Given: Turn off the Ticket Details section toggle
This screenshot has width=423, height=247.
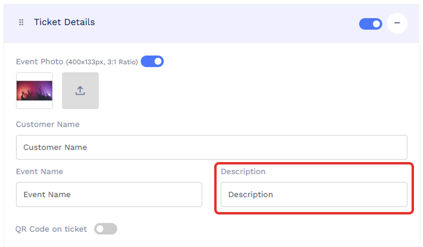Looking at the screenshot, I should pyautogui.click(x=371, y=23).
